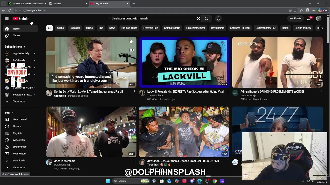This screenshot has height=185, width=330.
Task: Select the Freestyle Rap filter chip
Action: click(151, 28)
